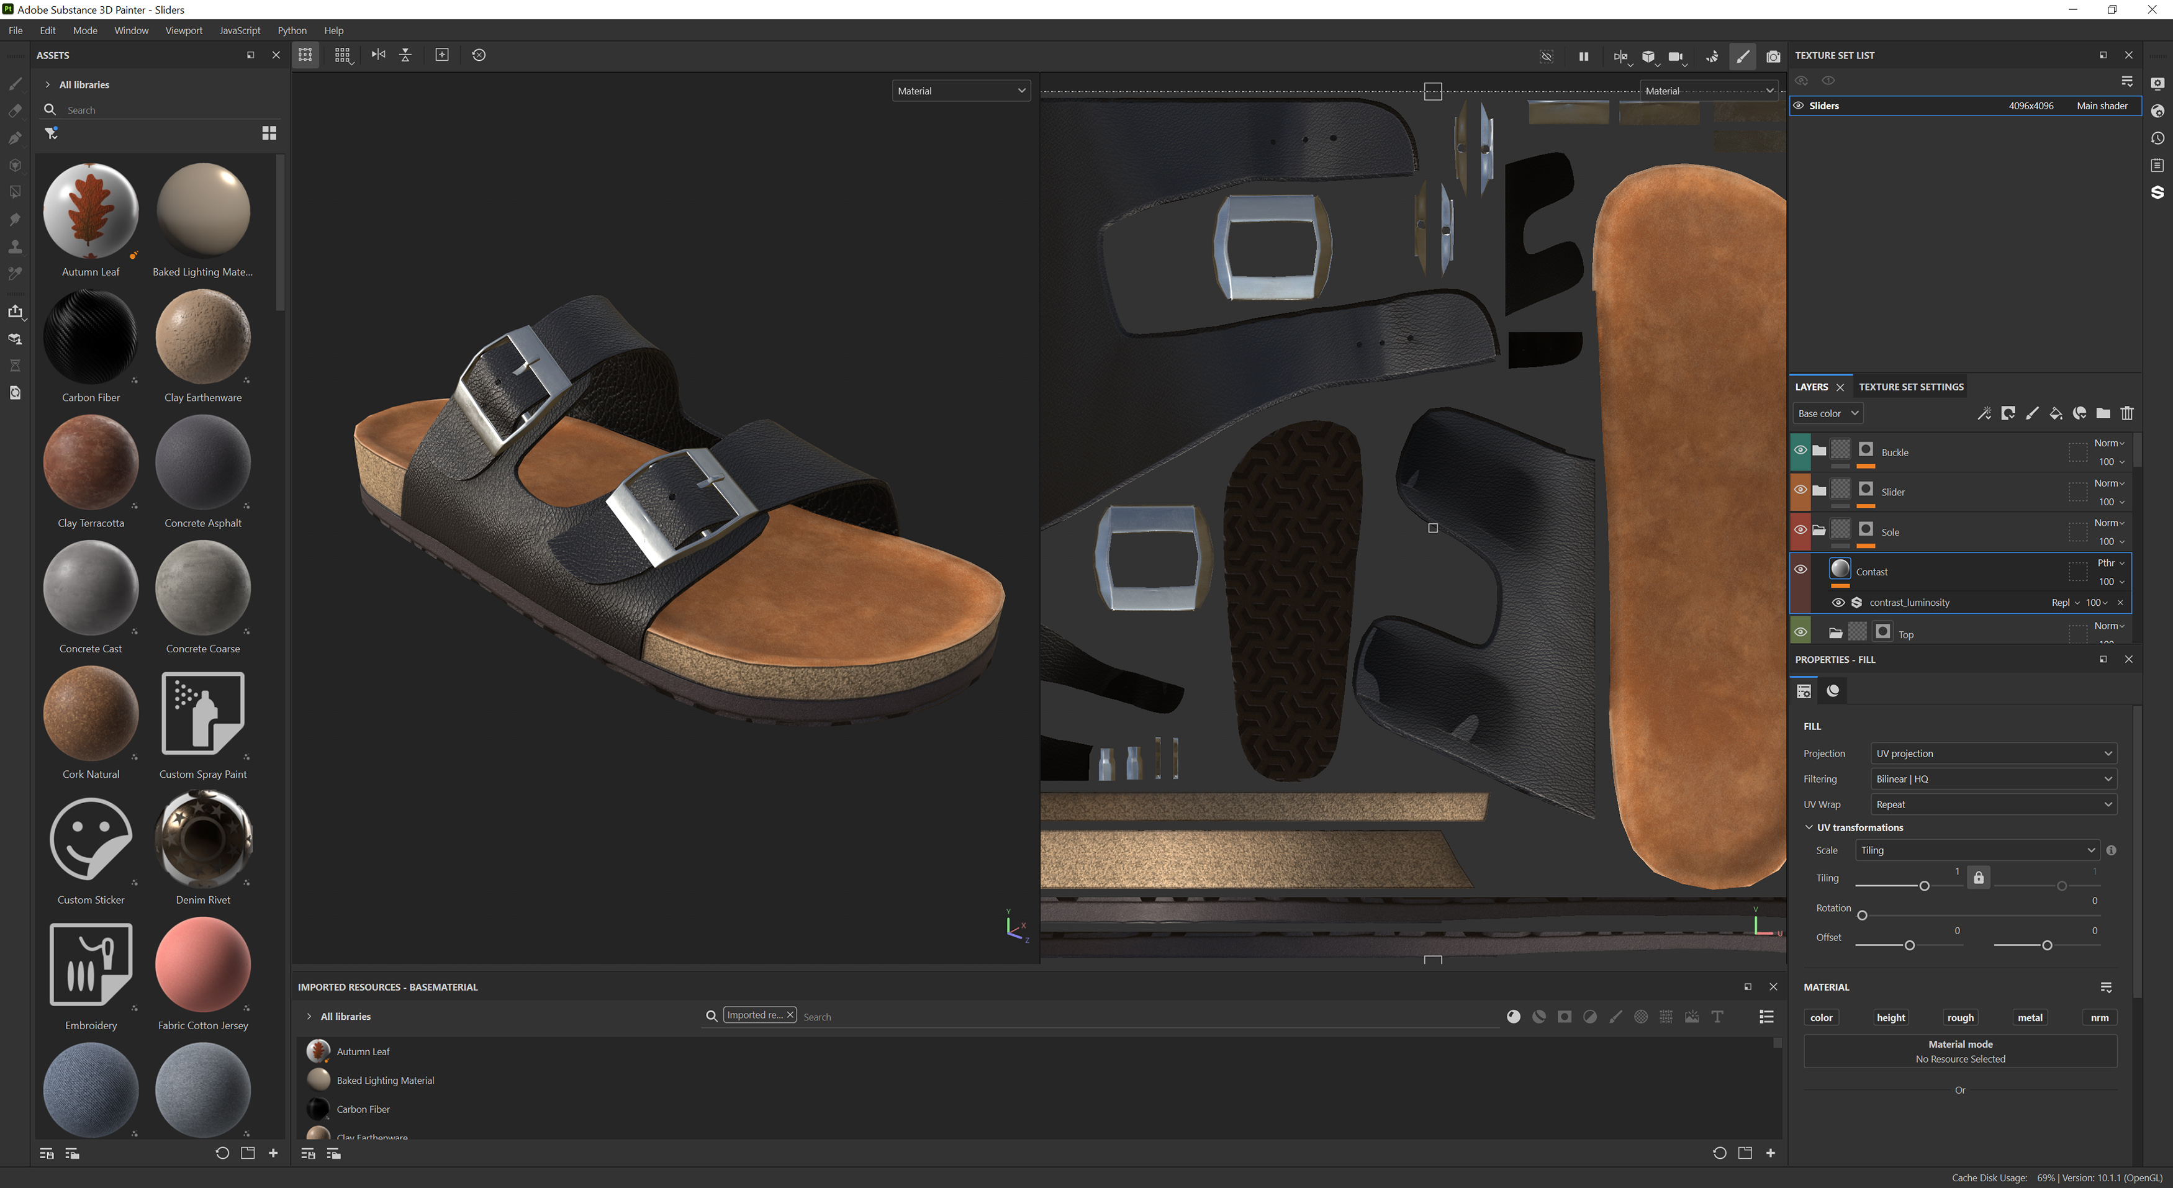
Task: Click the height channel button
Action: click(x=1891, y=1017)
